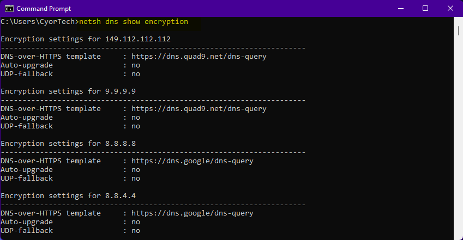Viewport: 463px width, 240px height.
Task: Click the Auto-upgrade label under 9.9.9.9
Action: pyautogui.click(x=27, y=118)
